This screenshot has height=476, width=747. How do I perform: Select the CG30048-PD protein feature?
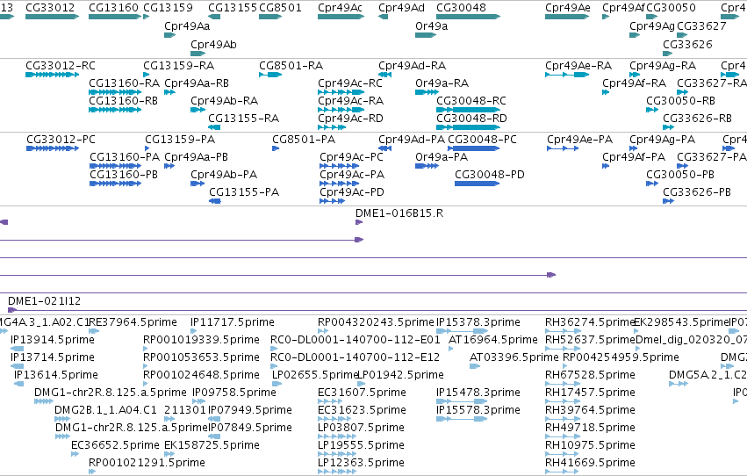click(x=478, y=184)
